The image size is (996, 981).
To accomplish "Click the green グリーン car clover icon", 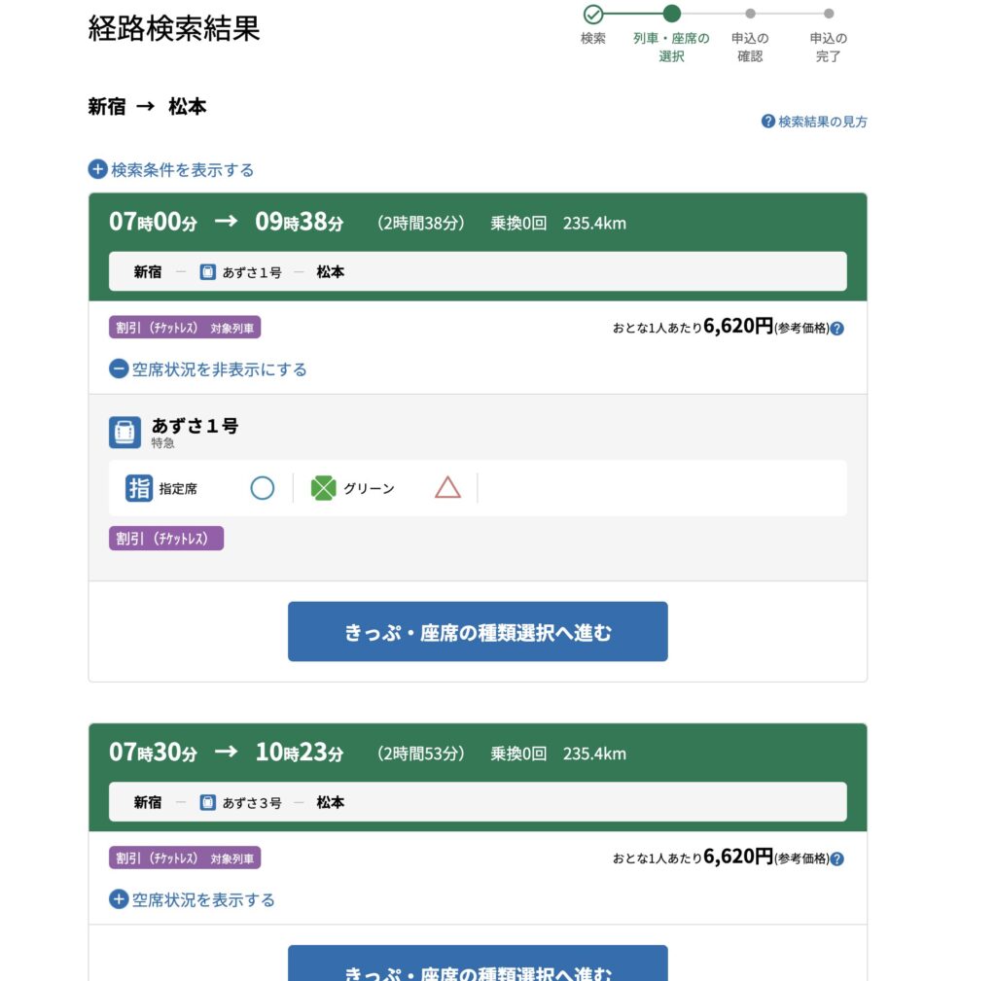I will pyautogui.click(x=323, y=488).
